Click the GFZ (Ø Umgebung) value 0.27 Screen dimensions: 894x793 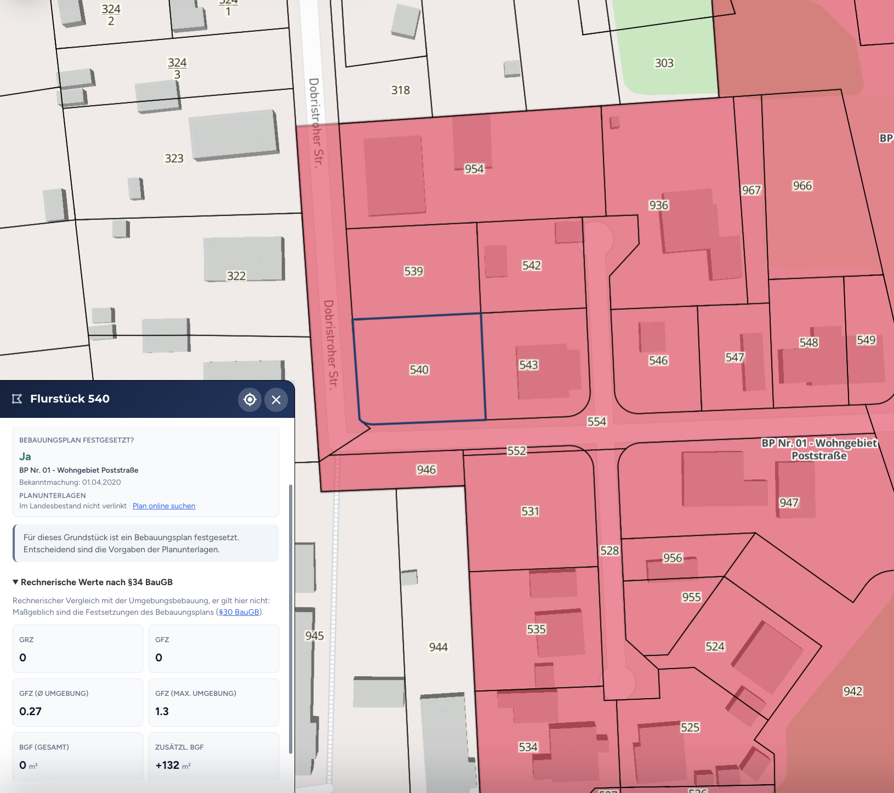31,711
